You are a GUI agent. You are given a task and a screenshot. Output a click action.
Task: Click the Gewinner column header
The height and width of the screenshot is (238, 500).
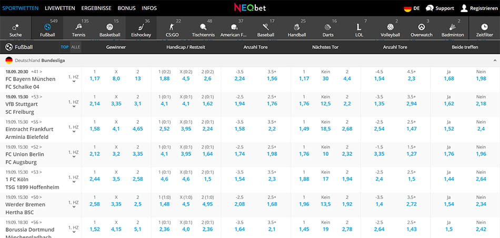point(116,47)
